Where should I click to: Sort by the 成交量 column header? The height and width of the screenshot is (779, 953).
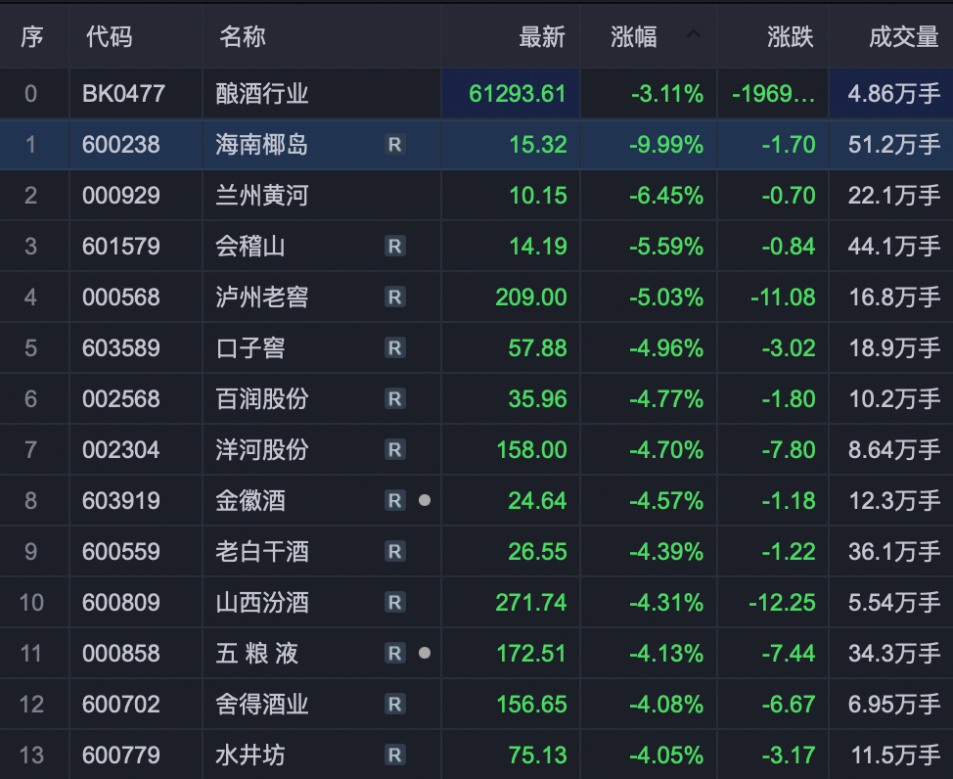(x=904, y=37)
